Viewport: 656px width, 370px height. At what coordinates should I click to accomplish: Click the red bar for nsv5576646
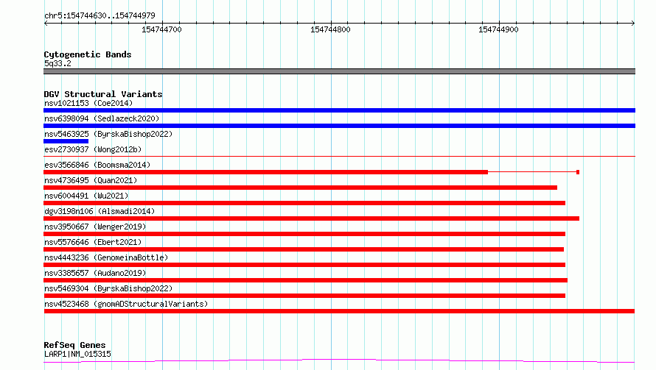pos(304,249)
